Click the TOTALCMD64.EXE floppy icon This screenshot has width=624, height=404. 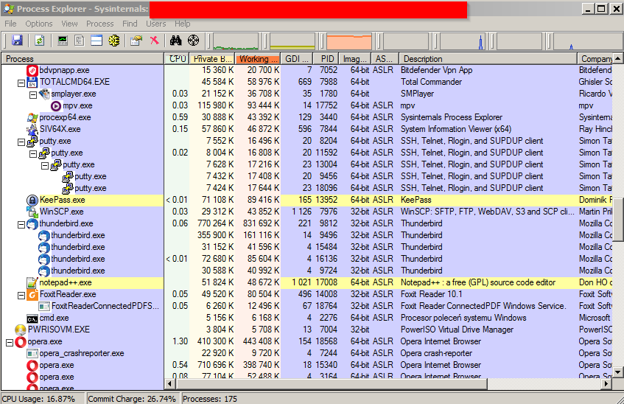pos(32,83)
